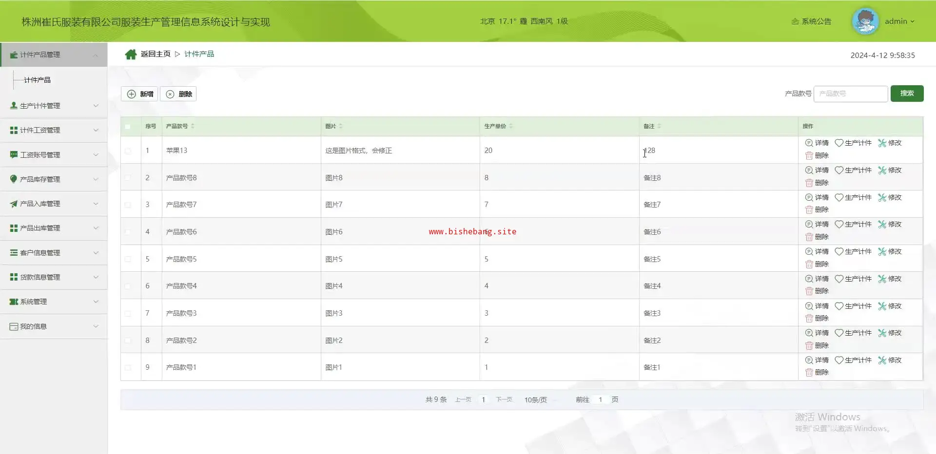Viewport: 936px width, 454px height.
Task: Click the 删除 batch delete button
Action: point(178,94)
